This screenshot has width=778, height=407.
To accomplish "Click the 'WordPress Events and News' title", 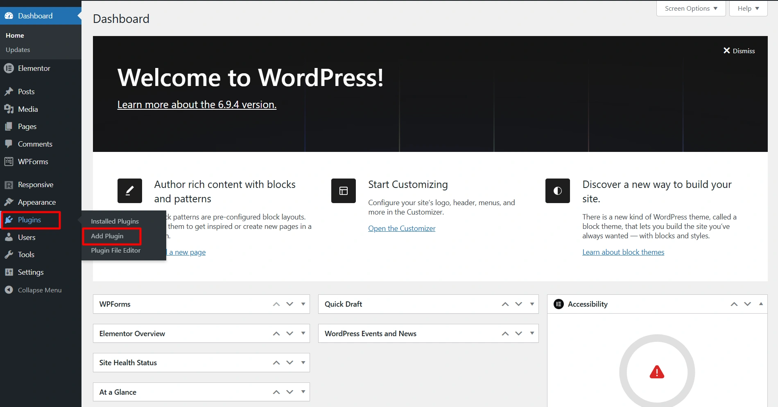I will [x=371, y=334].
